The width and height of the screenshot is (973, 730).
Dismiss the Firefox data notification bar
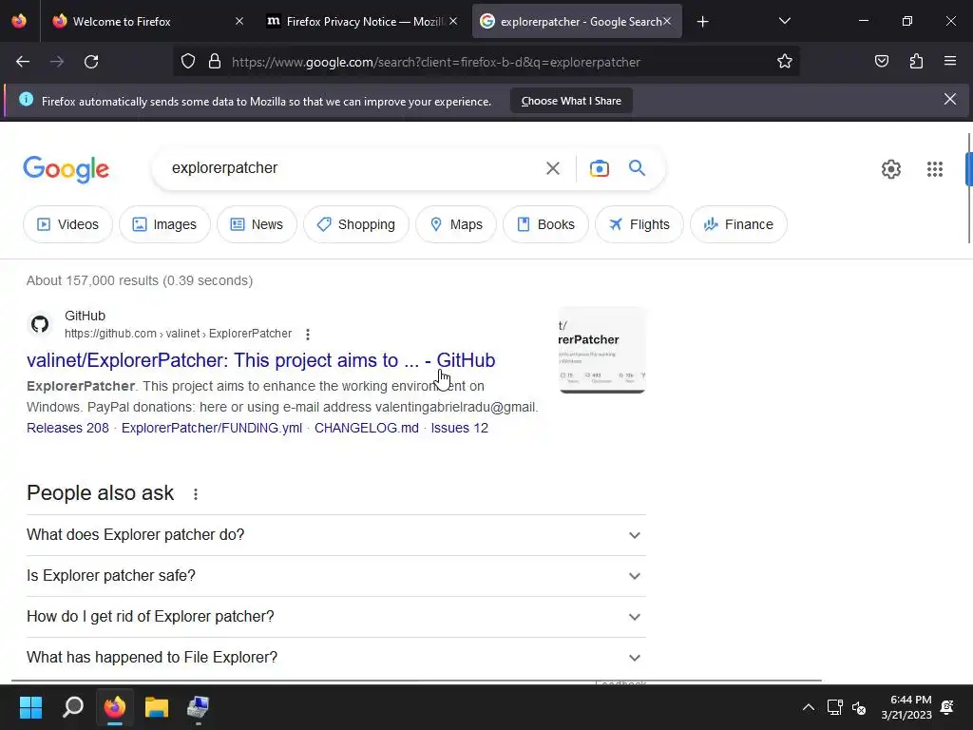[949, 99]
